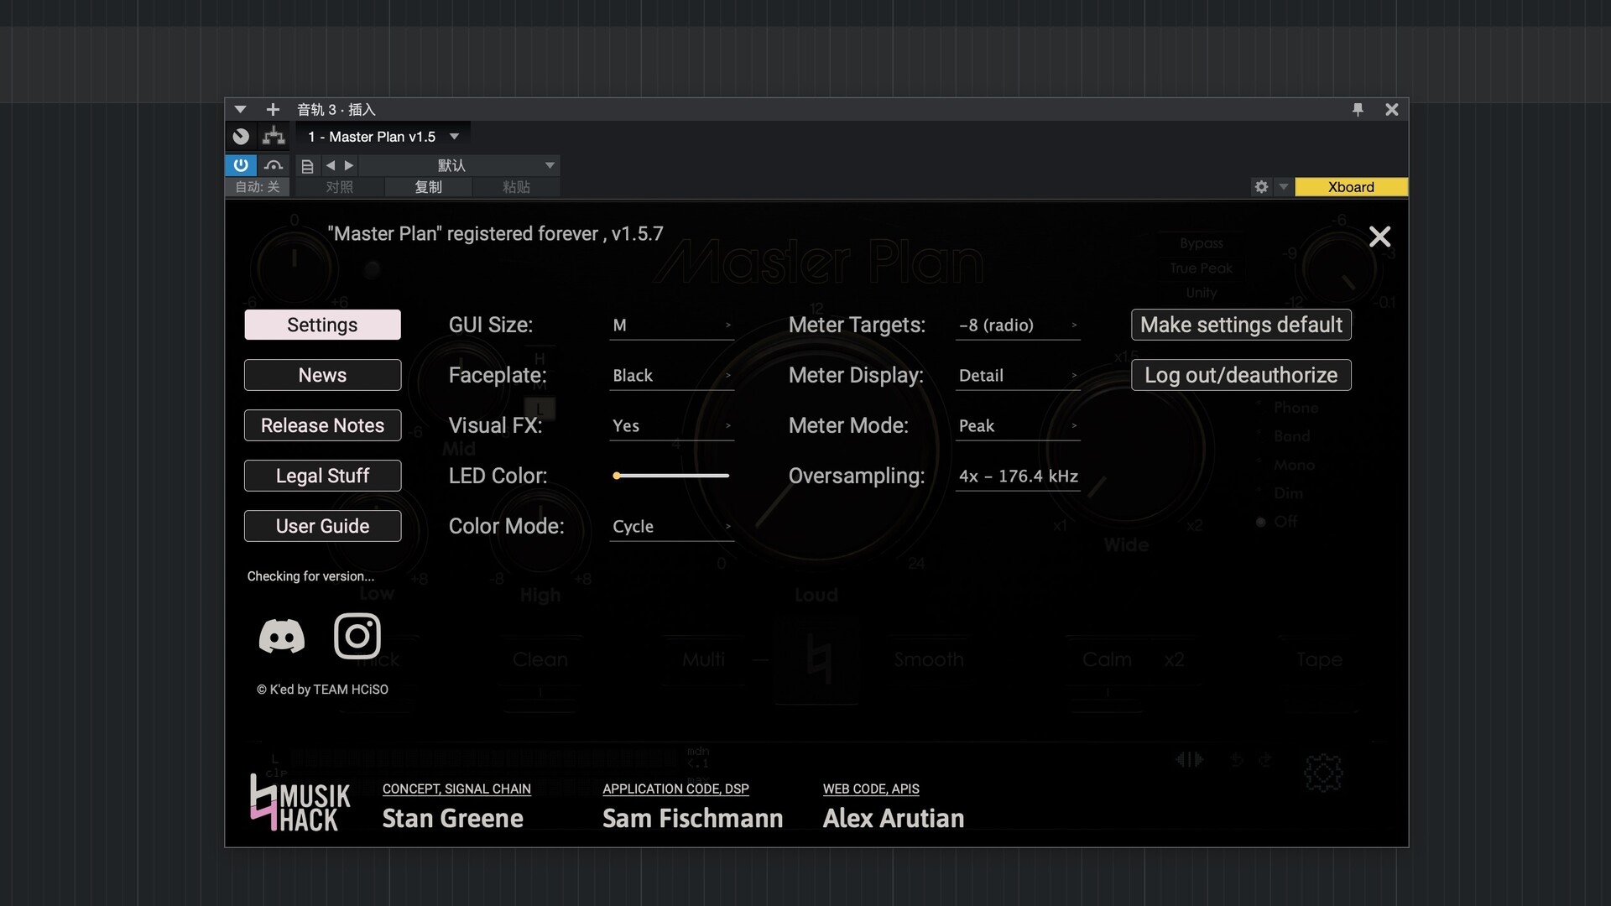Go to previous preset arrow

point(331,165)
